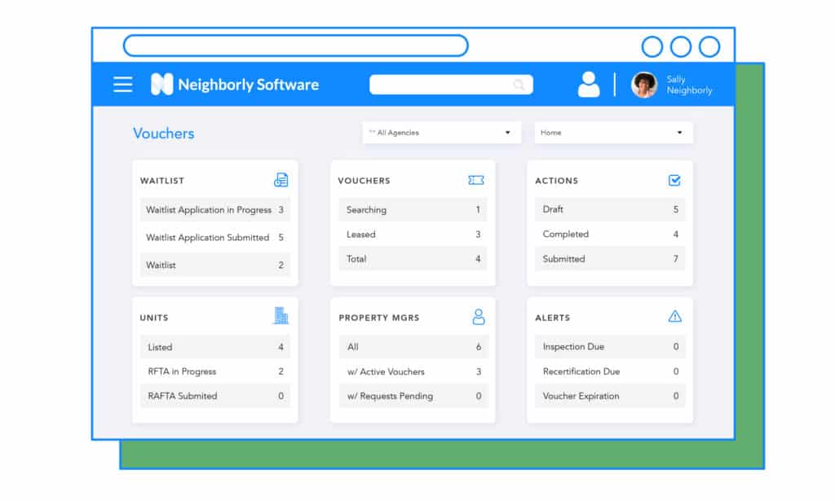Click the Neighborly Software logo
This screenshot has width=835, height=501.
[x=234, y=84]
